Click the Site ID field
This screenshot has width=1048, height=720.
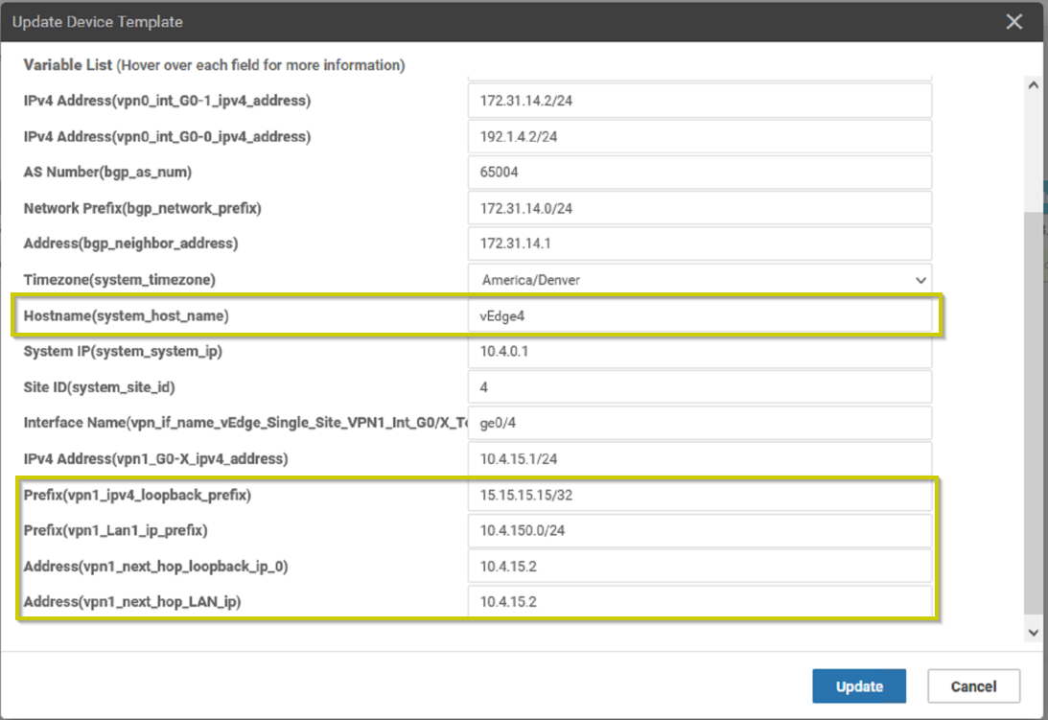click(x=700, y=387)
